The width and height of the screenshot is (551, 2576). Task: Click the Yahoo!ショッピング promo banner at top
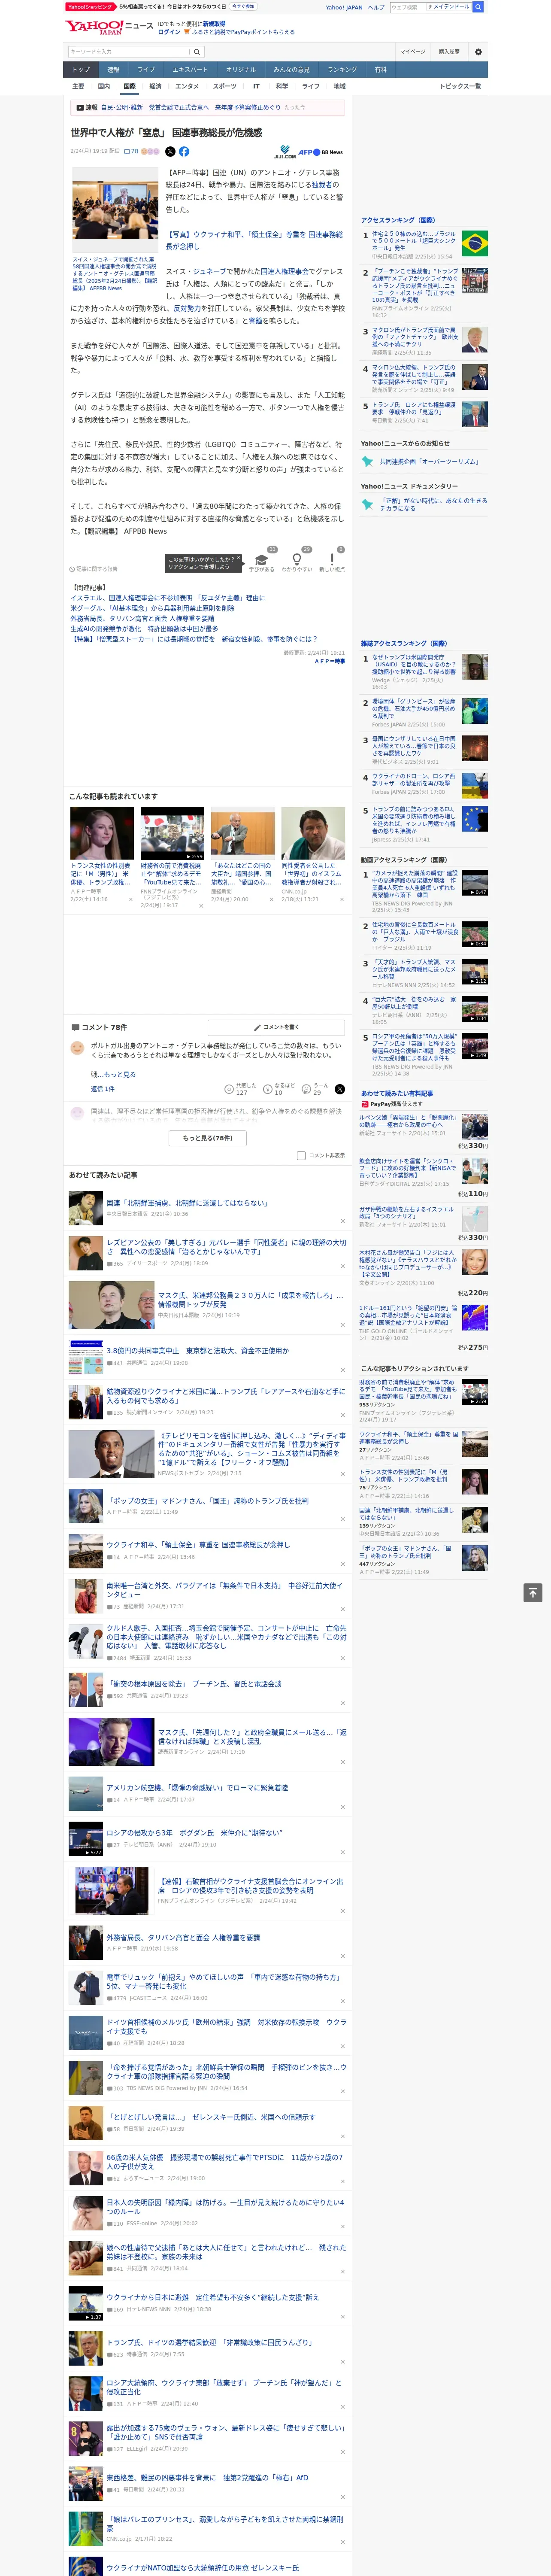pos(160,7)
